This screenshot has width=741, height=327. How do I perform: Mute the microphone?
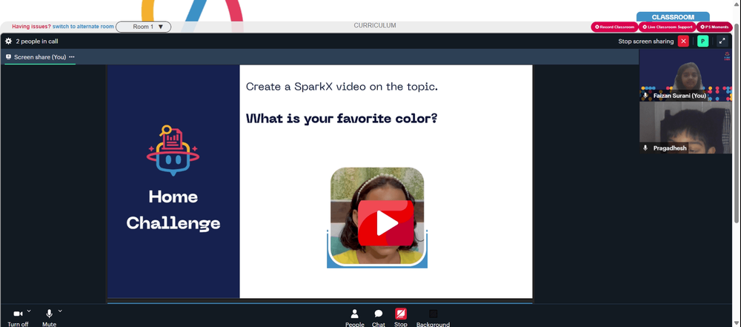pyautogui.click(x=49, y=317)
